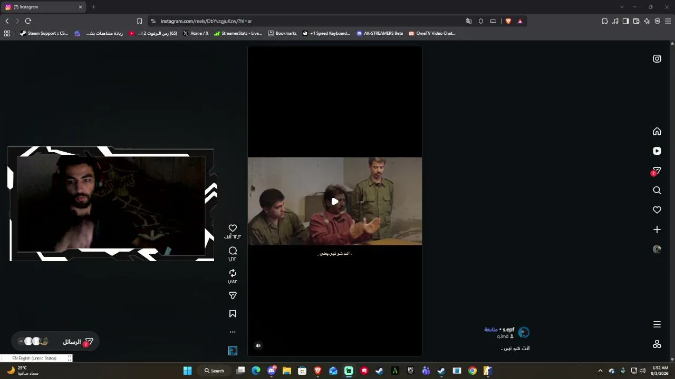Select the Instagram browser tab
Screen dimensions: 675x379
click(44, 7)
